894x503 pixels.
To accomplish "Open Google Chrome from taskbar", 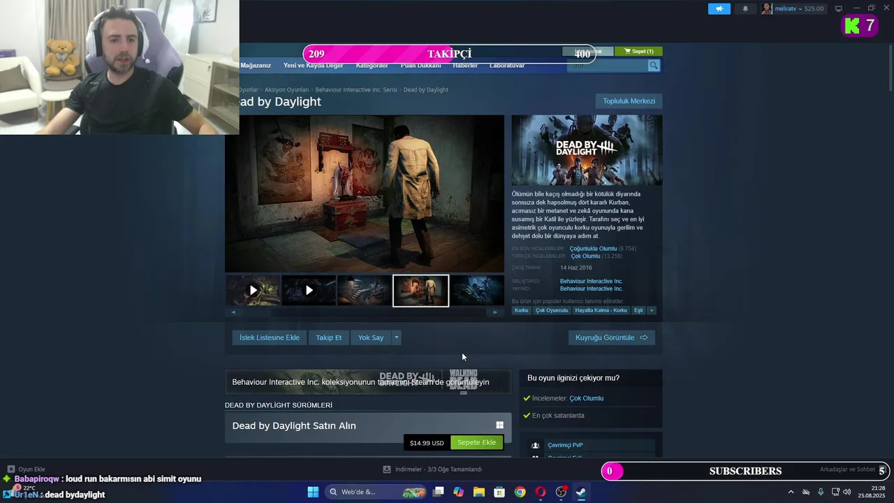I will click(520, 492).
